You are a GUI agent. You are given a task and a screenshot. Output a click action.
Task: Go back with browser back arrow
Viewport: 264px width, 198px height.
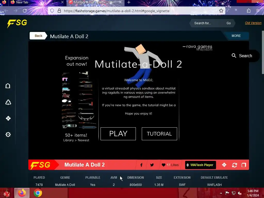tap(6, 11)
